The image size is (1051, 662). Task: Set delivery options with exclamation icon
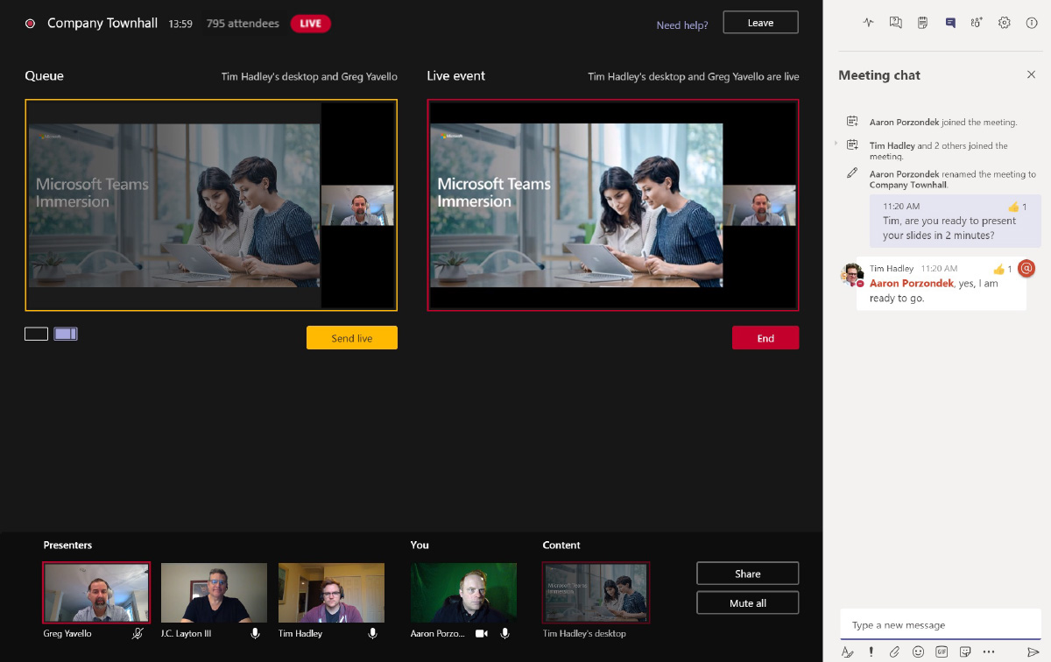pos(871,651)
